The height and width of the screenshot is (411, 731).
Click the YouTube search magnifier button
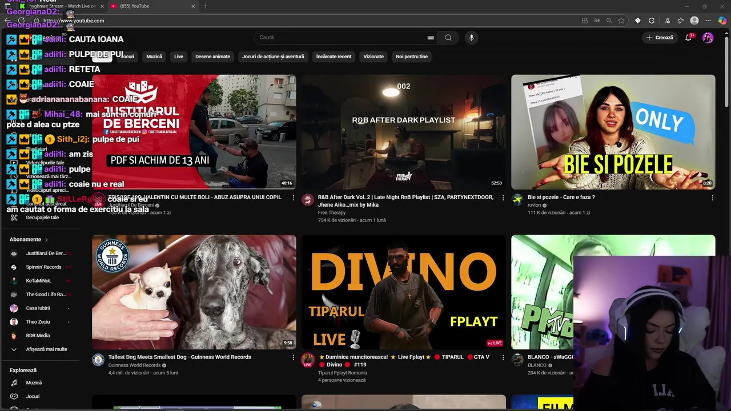(x=448, y=38)
